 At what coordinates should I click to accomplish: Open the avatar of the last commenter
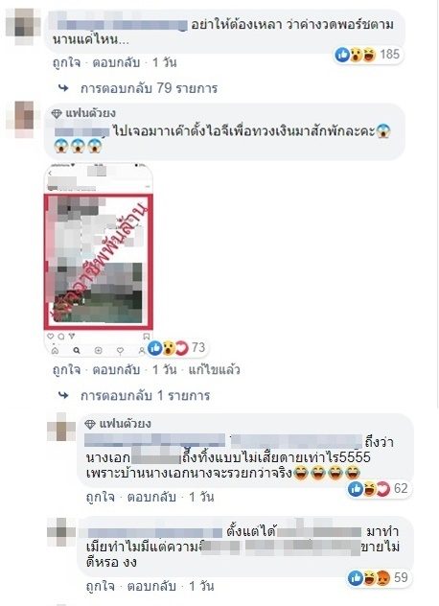point(61,532)
